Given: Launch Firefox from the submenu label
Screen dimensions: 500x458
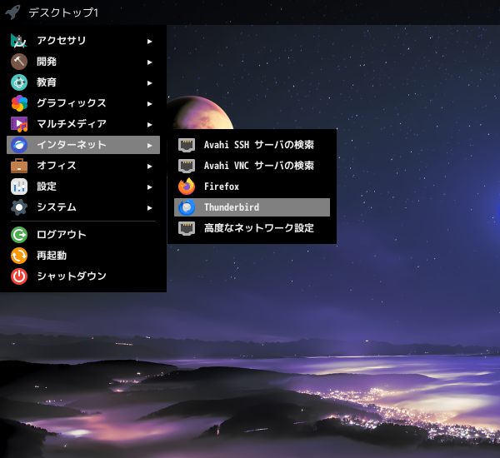Looking at the screenshot, I should 222,187.
